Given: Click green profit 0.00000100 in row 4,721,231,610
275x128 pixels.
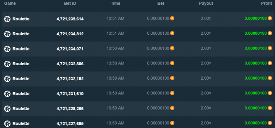Looking at the screenshot, I should tap(255, 93).
